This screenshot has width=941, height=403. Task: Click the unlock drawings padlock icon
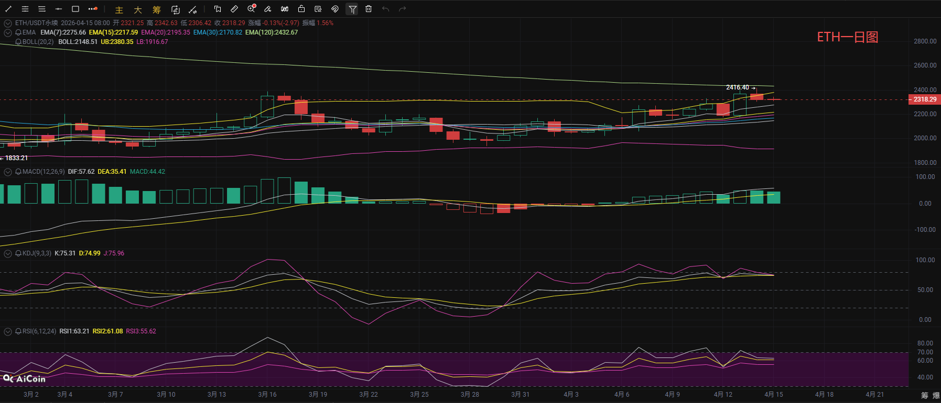click(301, 9)
